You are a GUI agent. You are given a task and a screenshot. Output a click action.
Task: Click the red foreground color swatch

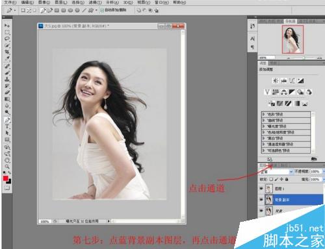5,178
